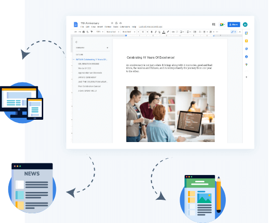Viewport: 269px width, 223px height.
Task: Toggle Underline formatting
Action: pos(160,32)
